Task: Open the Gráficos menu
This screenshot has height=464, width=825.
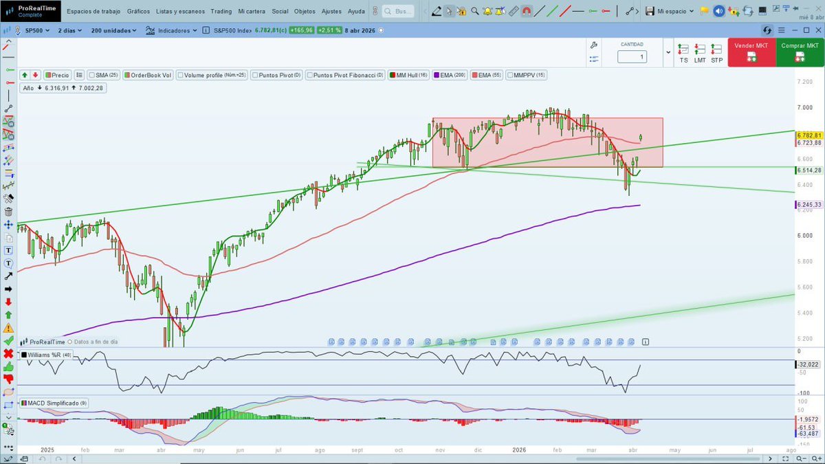Action: pos(138,11)
